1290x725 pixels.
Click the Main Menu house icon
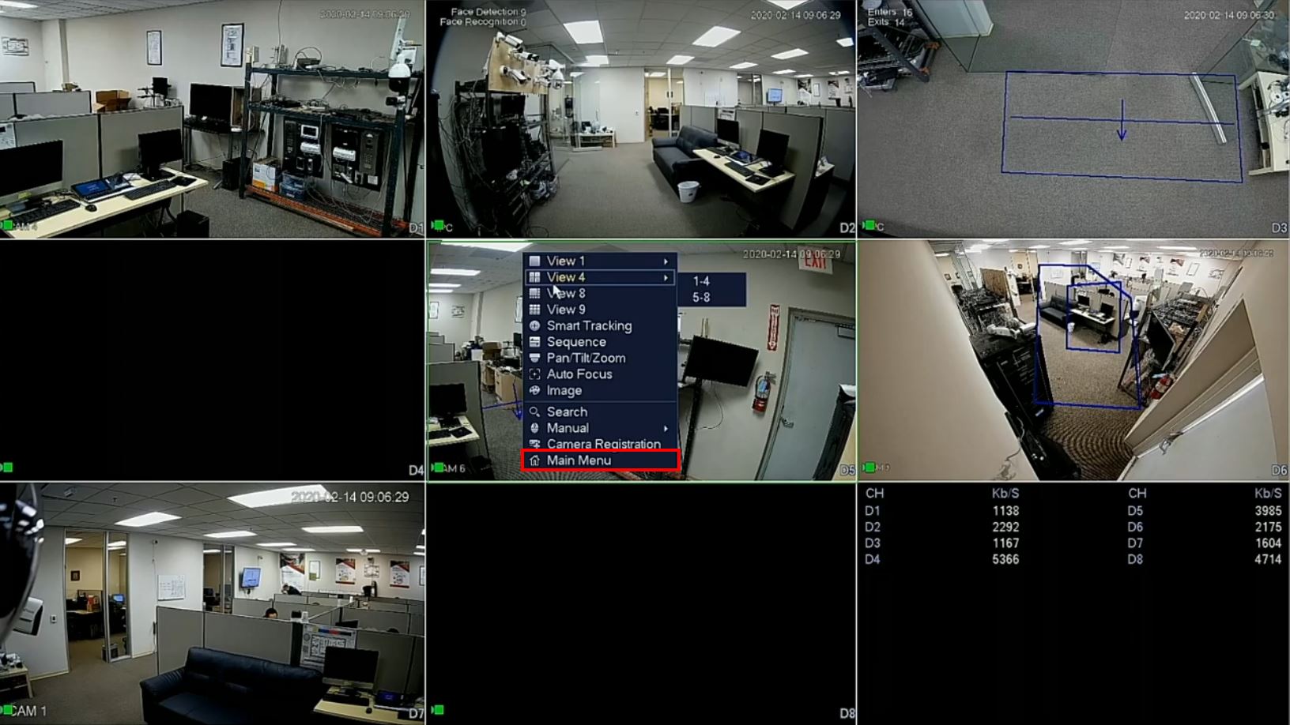point(534,460)
